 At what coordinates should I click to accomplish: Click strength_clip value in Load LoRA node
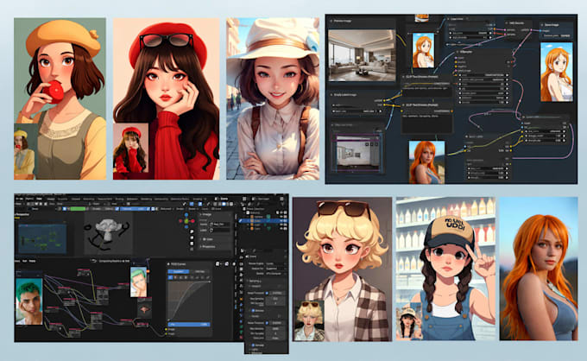click(546, 141)
